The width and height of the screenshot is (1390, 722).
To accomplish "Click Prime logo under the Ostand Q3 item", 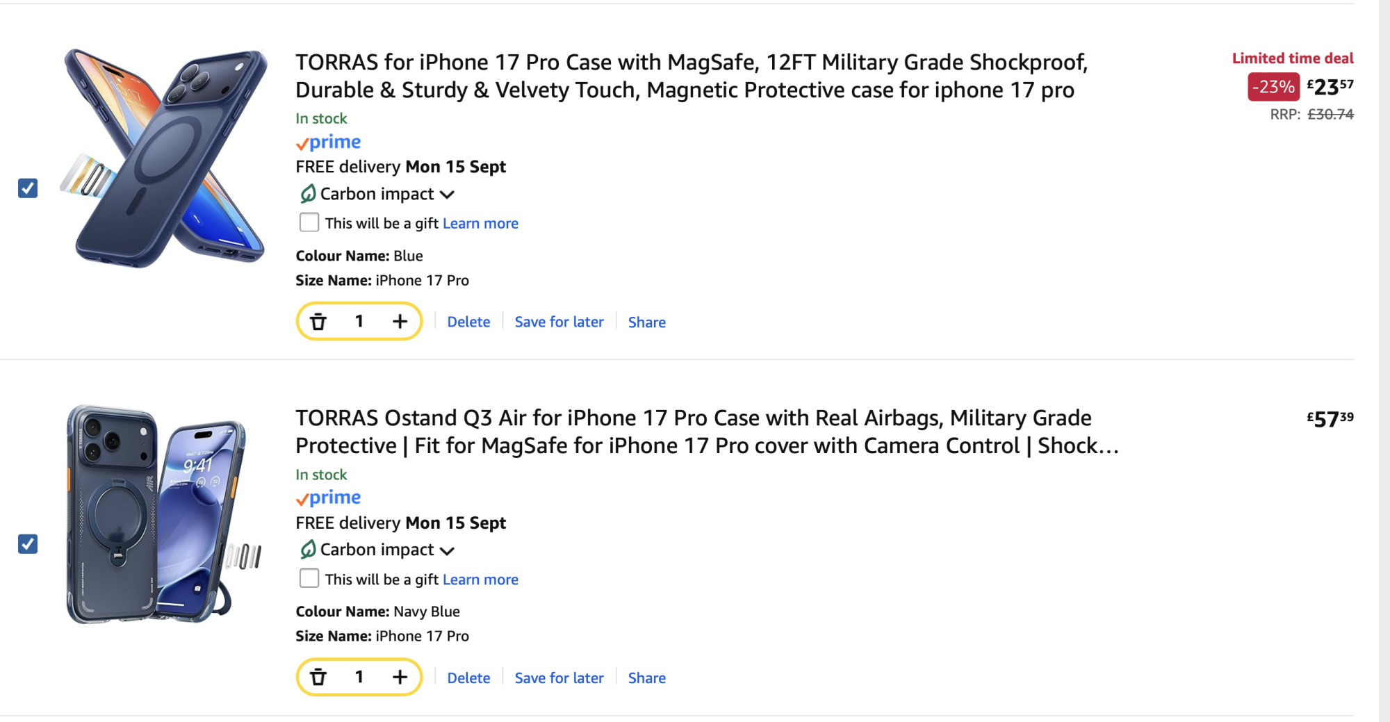I will (328, 498).
